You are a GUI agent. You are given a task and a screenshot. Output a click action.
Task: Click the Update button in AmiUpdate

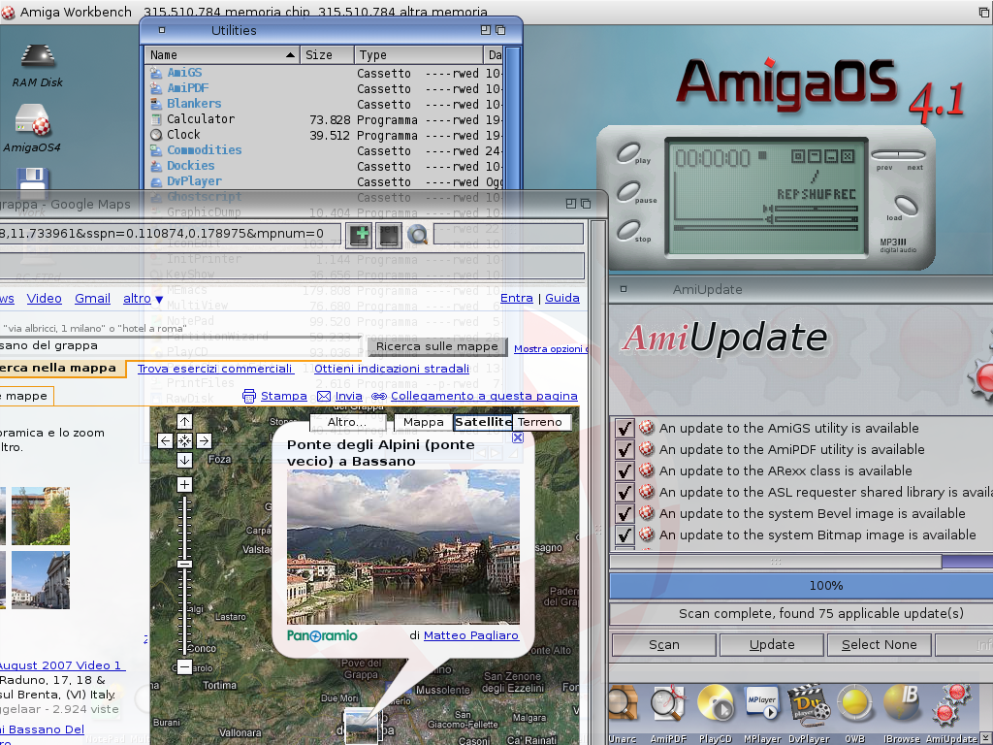point(772,645)
